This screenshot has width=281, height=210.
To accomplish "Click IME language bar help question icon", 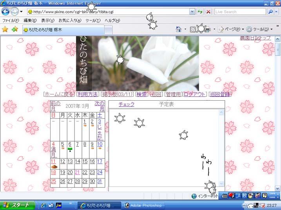I will [265, 196].
